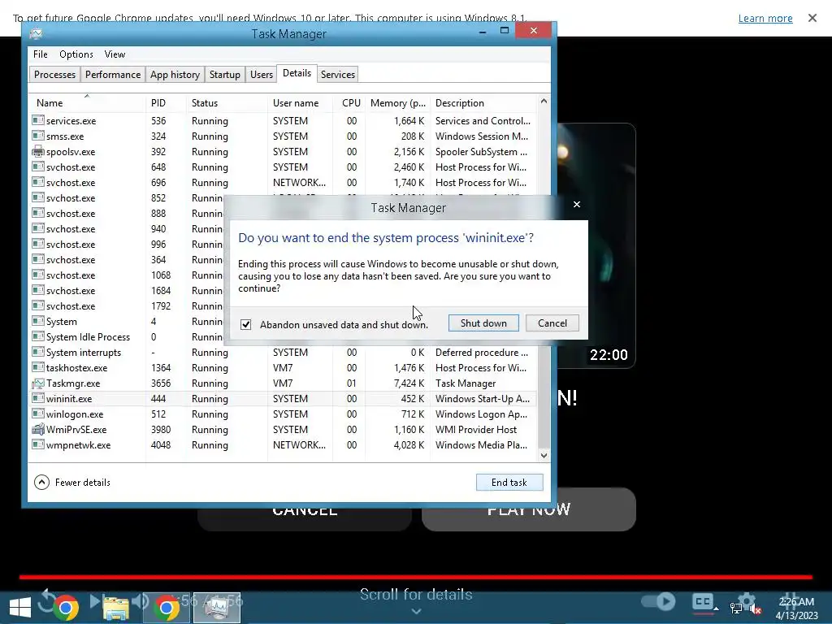Click the services.exe process icon
This screenshot has height=624, width=832.
pyautogui.click(x=37, y=120)
